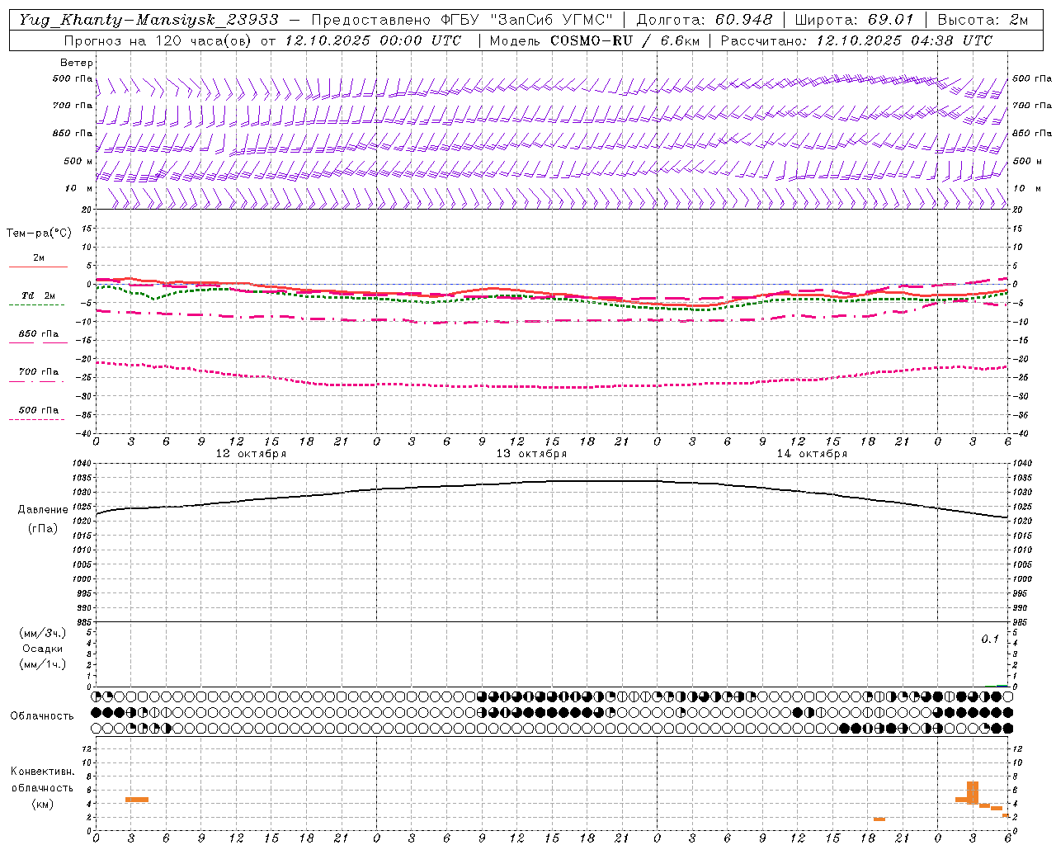Click the Конвективн. convective cloud label

[x=43, y=772]
